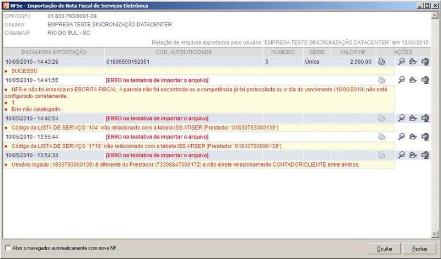Click the DATA/HORA IMPORTAÇÃO column header
The height and width of the screenshot is (259, 441).
pos(54,52)
